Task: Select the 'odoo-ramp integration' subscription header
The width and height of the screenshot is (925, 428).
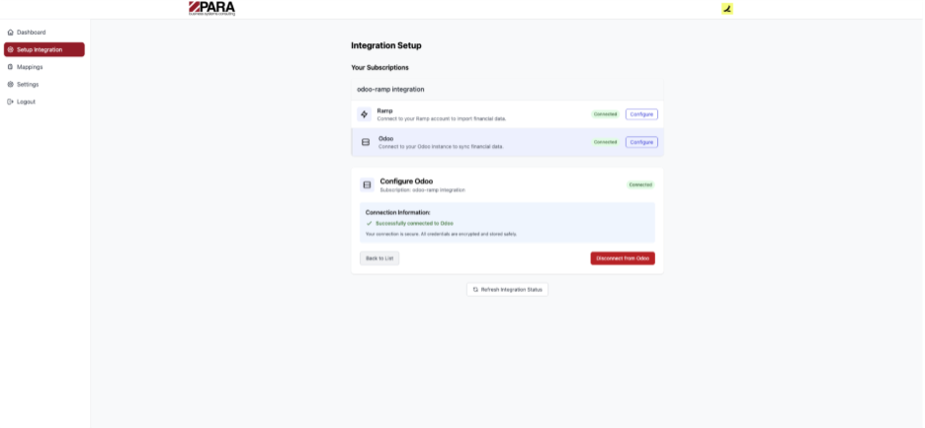Action: (x=507, y=90)
